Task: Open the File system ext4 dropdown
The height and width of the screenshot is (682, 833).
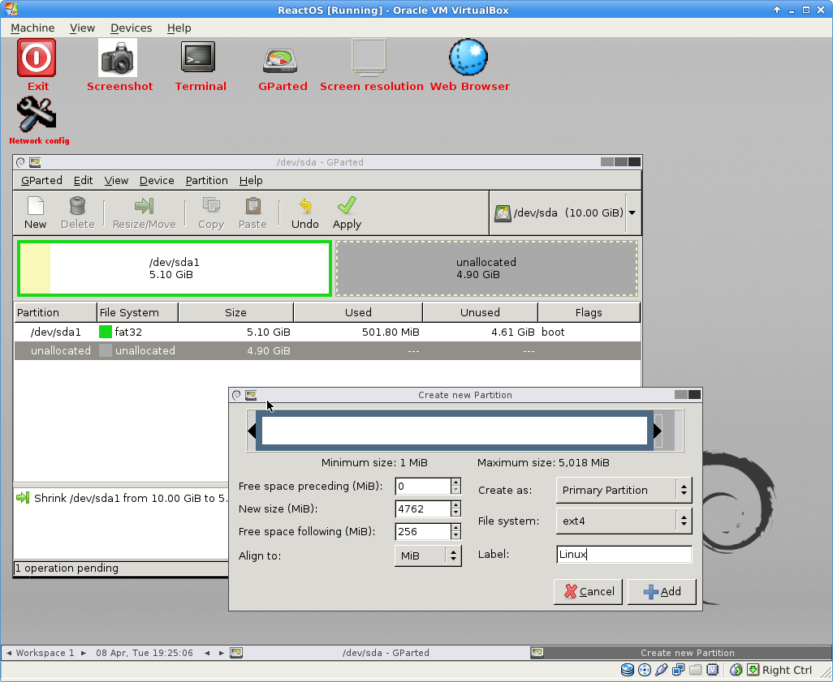Action: click(624, 521)
